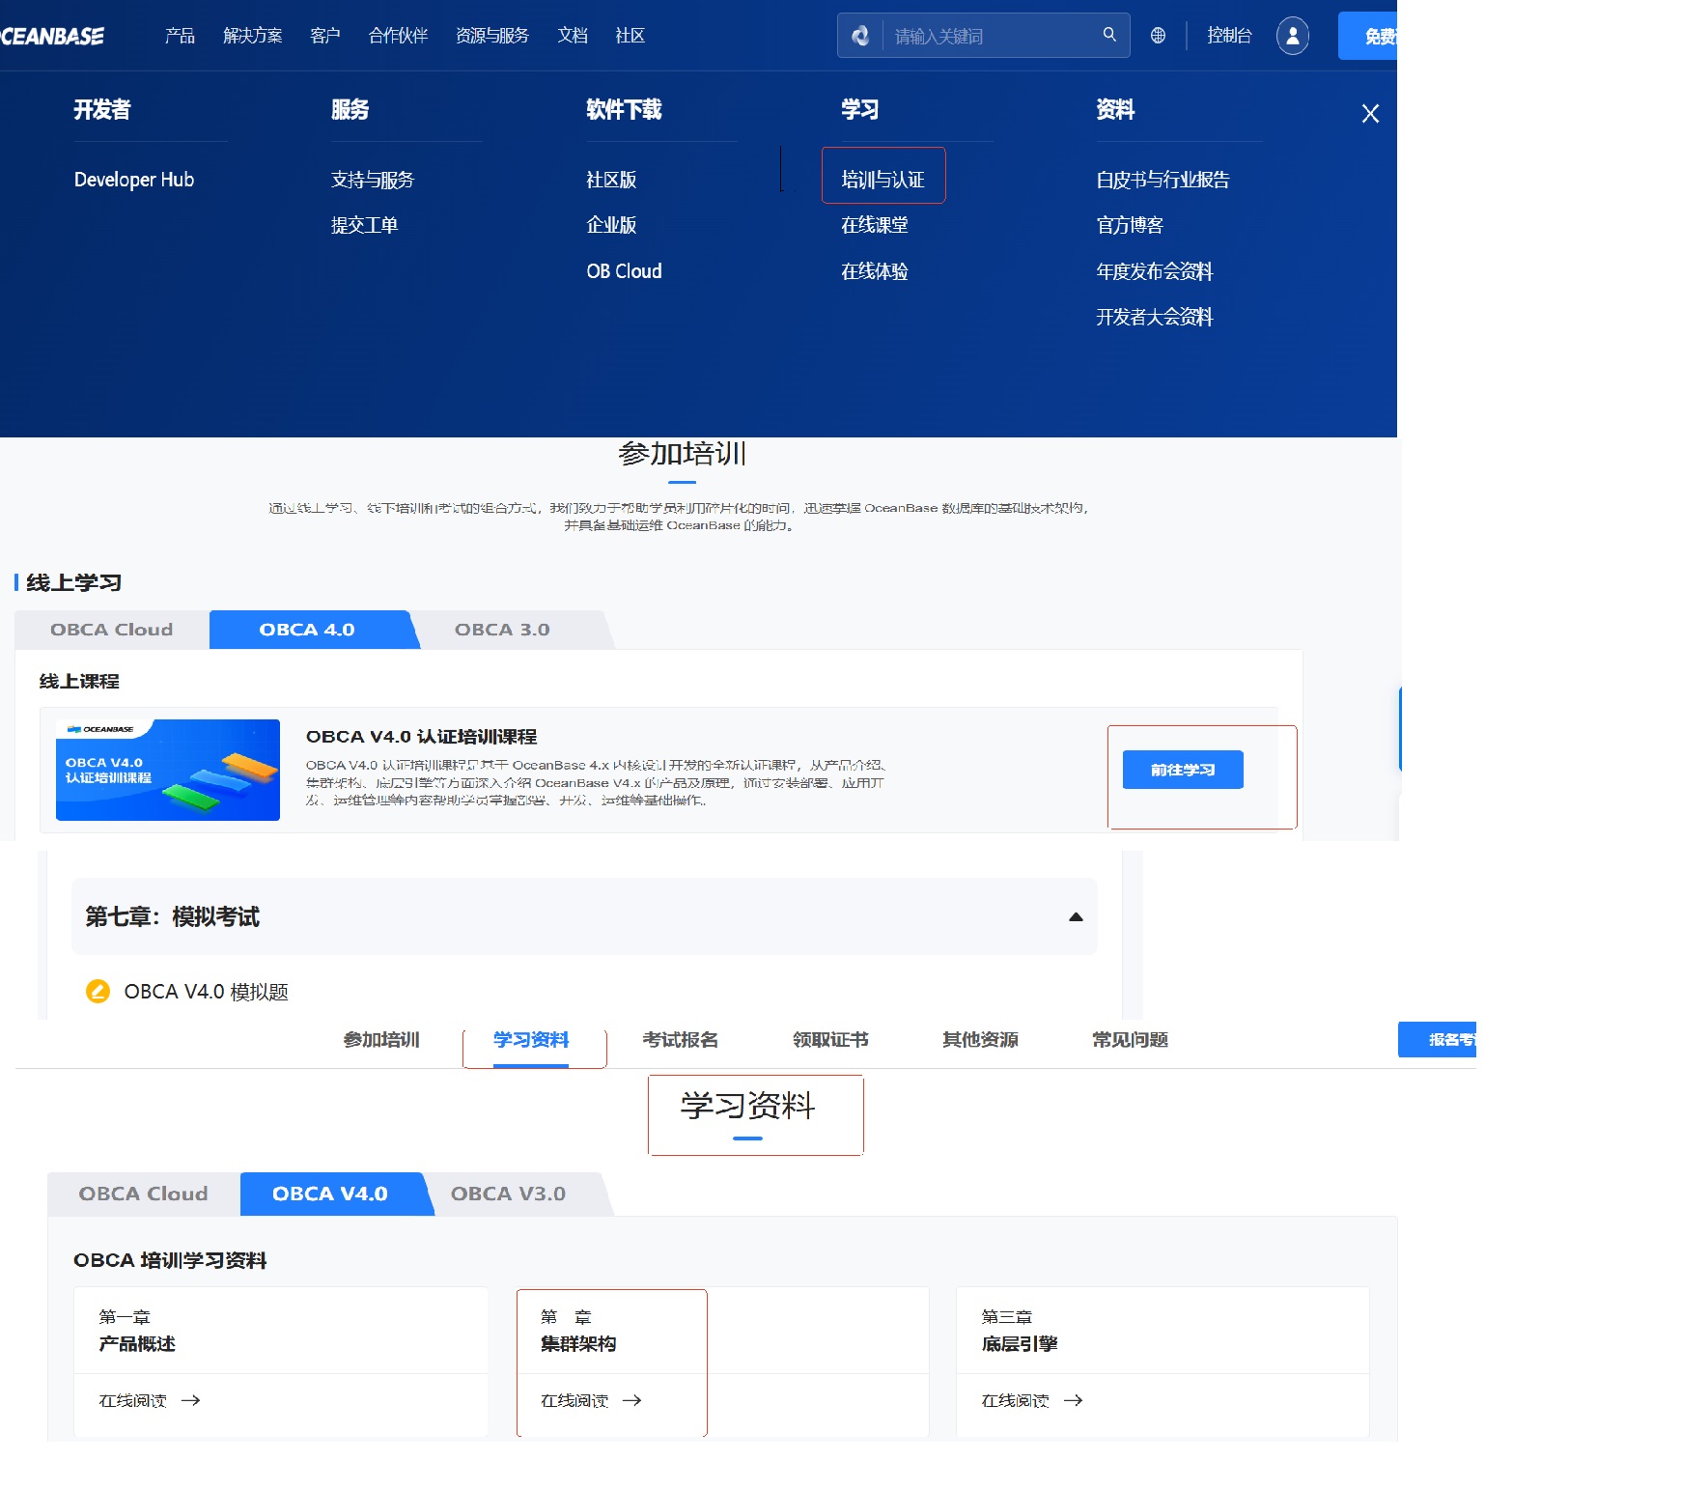Click the 底层引擎 chapter title
The width and height of the screenshot is (1681, 1490).
pos(1020,1344)
